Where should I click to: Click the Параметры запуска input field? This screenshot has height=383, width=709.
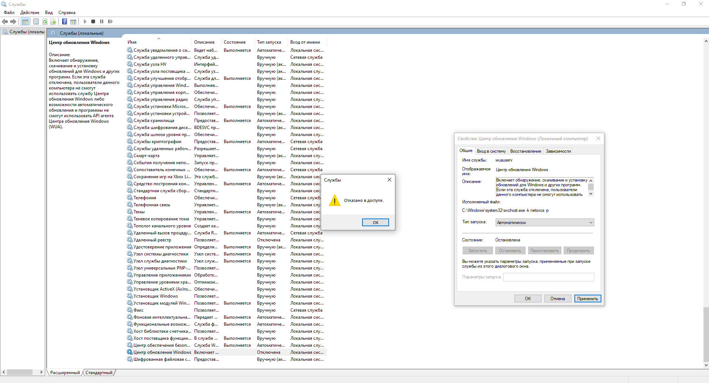549,277
